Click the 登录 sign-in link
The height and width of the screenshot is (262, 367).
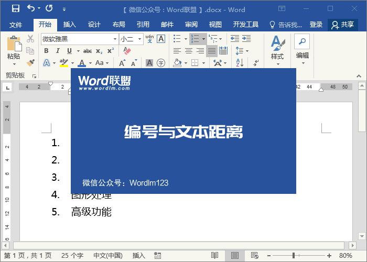click(x=316, y=25)
